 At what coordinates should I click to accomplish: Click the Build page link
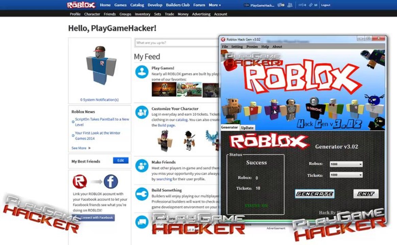(x=166, y=126)
